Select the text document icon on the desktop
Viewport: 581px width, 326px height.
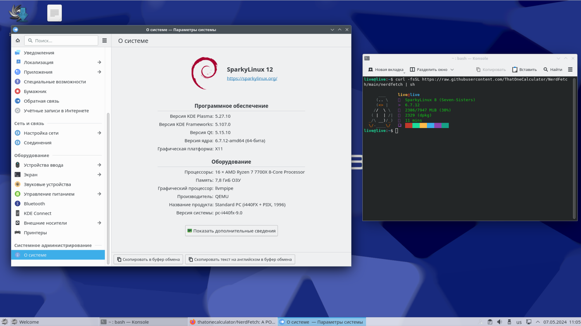(x=55, y=13)
